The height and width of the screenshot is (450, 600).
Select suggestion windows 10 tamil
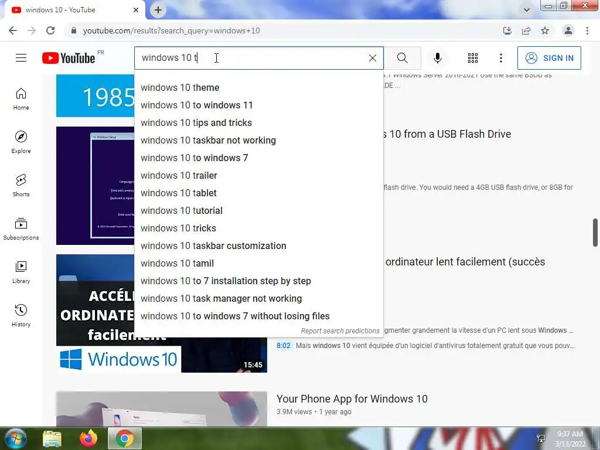[258, 264]
